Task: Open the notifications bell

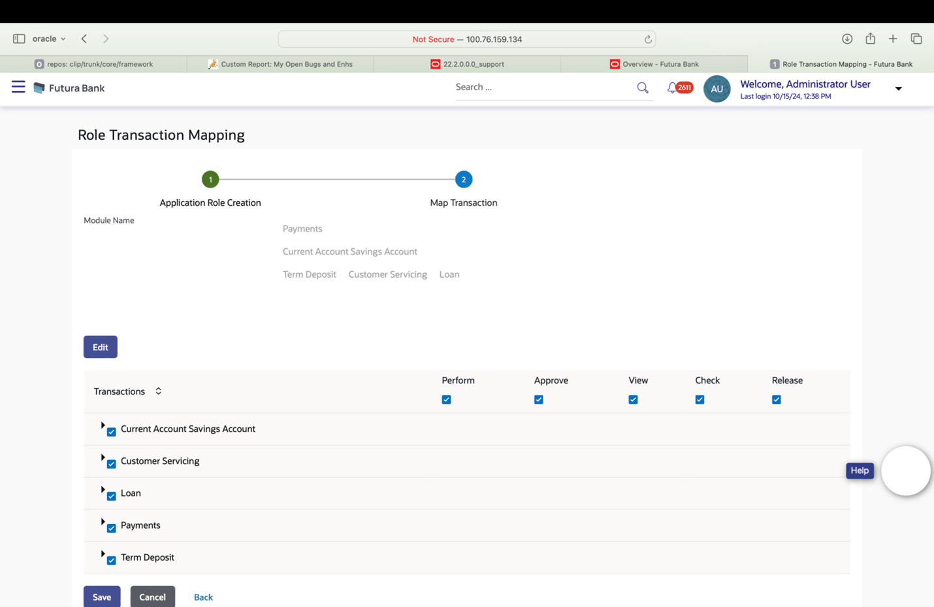Action: point(671,88)
